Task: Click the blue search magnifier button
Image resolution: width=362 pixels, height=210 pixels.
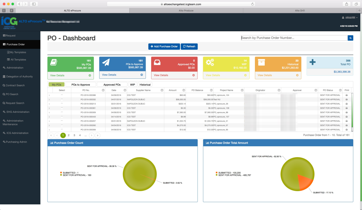Action: [x=350, y=38]
